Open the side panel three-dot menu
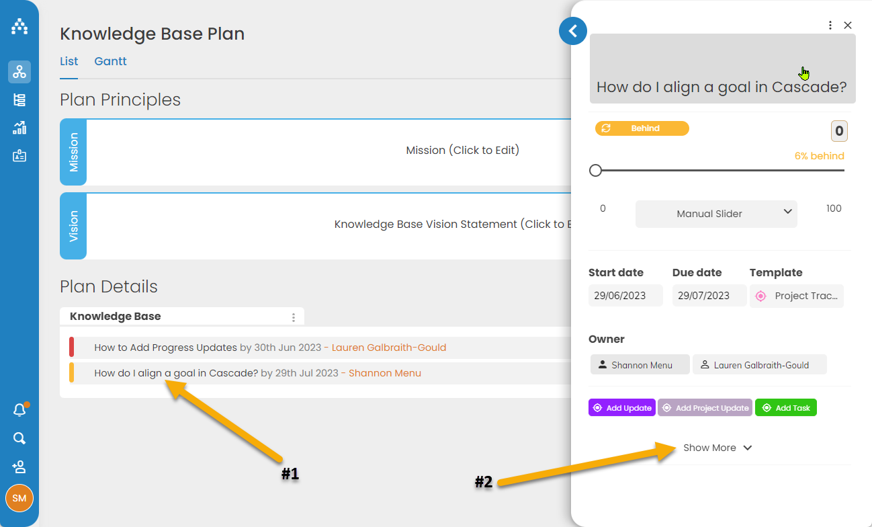872x527 pixels. click(830, 25)
